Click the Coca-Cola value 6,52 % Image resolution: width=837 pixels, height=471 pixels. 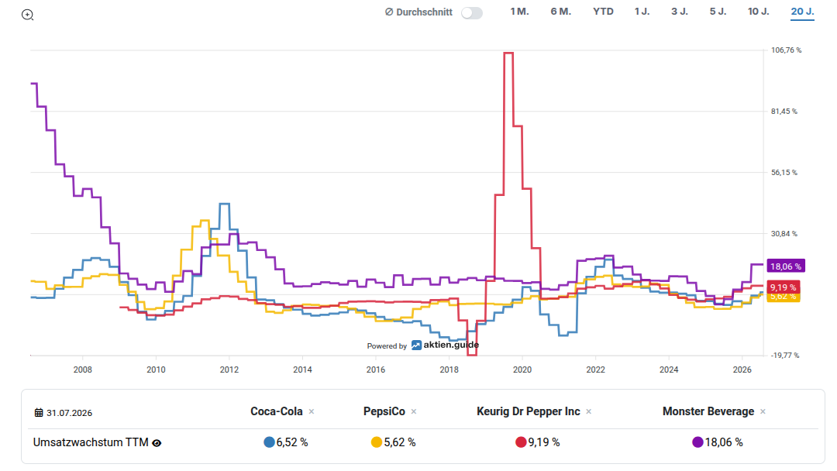click(292, 442)
